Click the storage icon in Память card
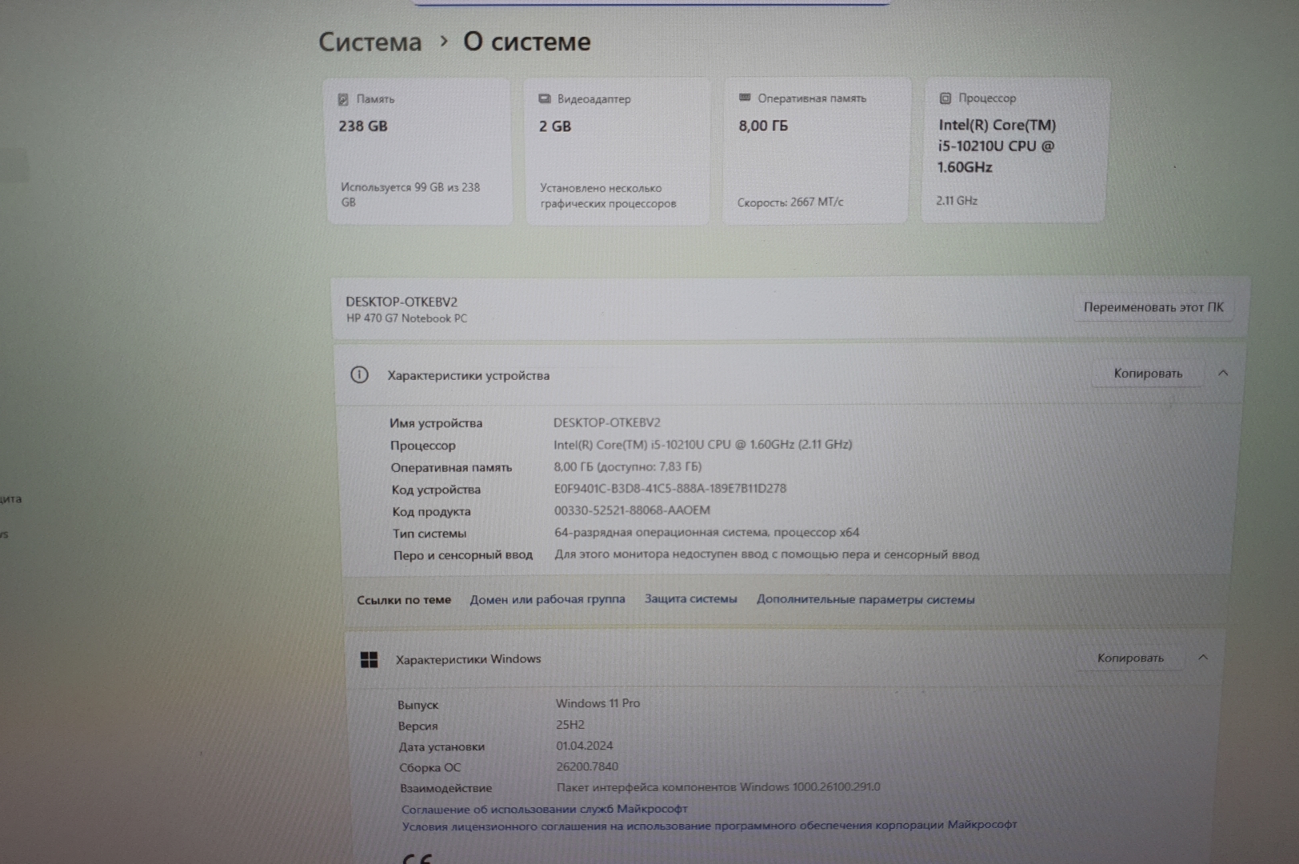Viewport: 1299px width, 864px height. (343, 99)
